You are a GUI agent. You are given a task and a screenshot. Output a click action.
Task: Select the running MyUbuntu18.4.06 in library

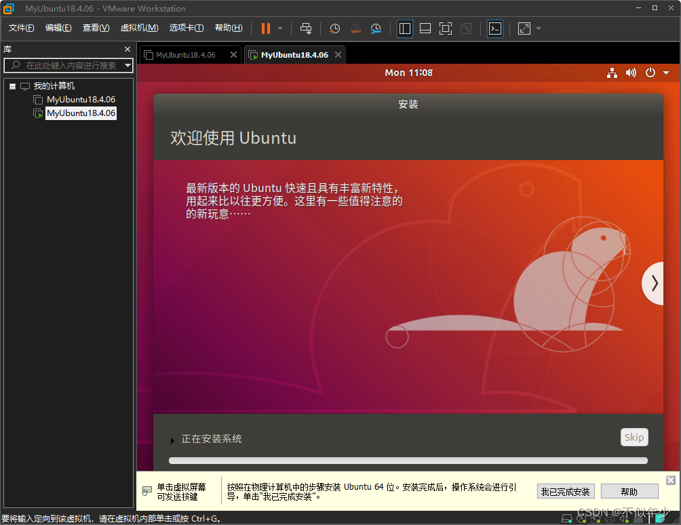pyautogui.click(x=81, y=113)
